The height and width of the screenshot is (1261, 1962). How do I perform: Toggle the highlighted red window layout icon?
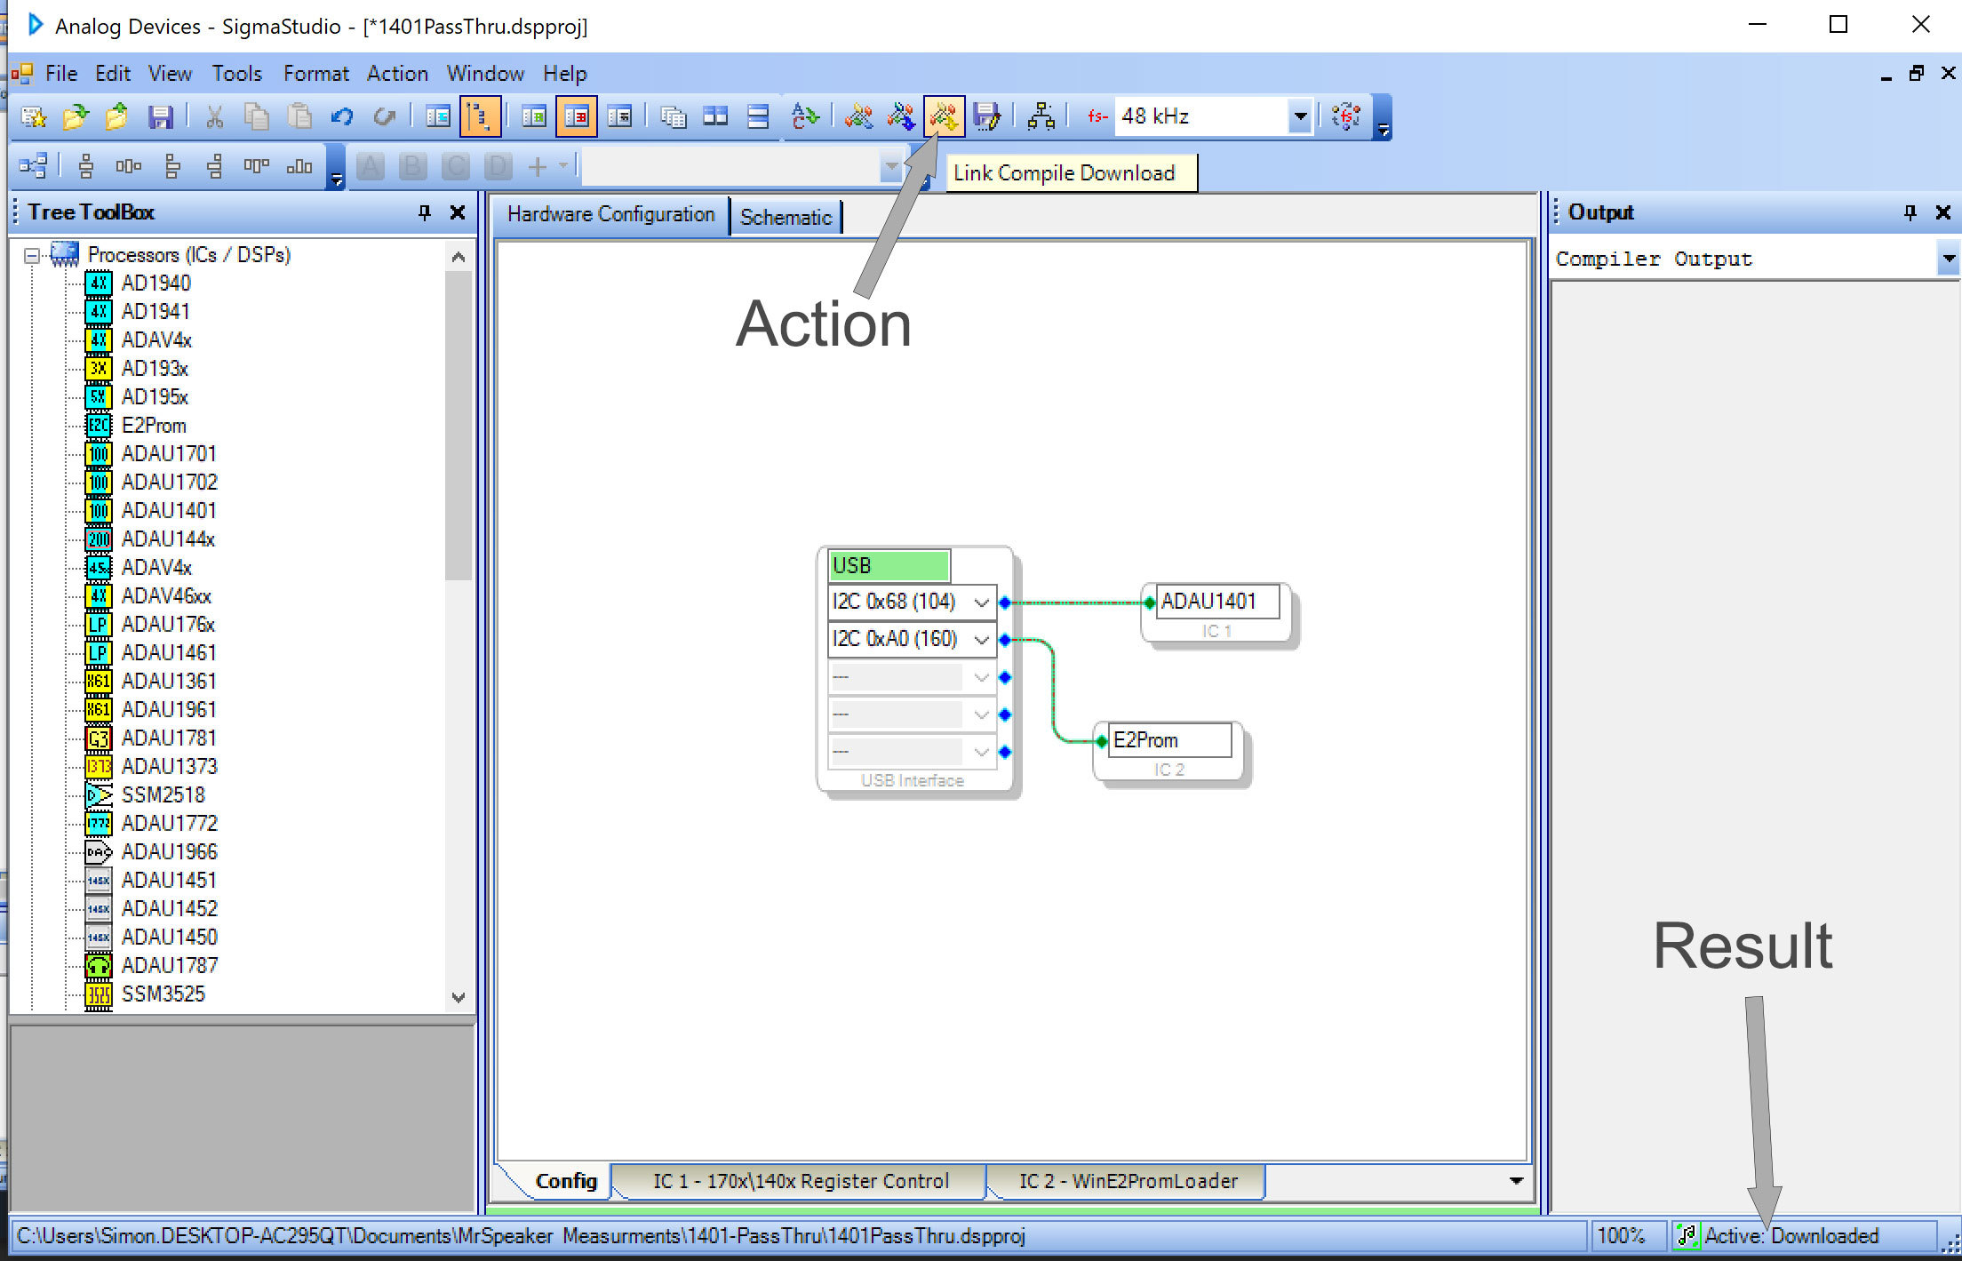[577, 116]
